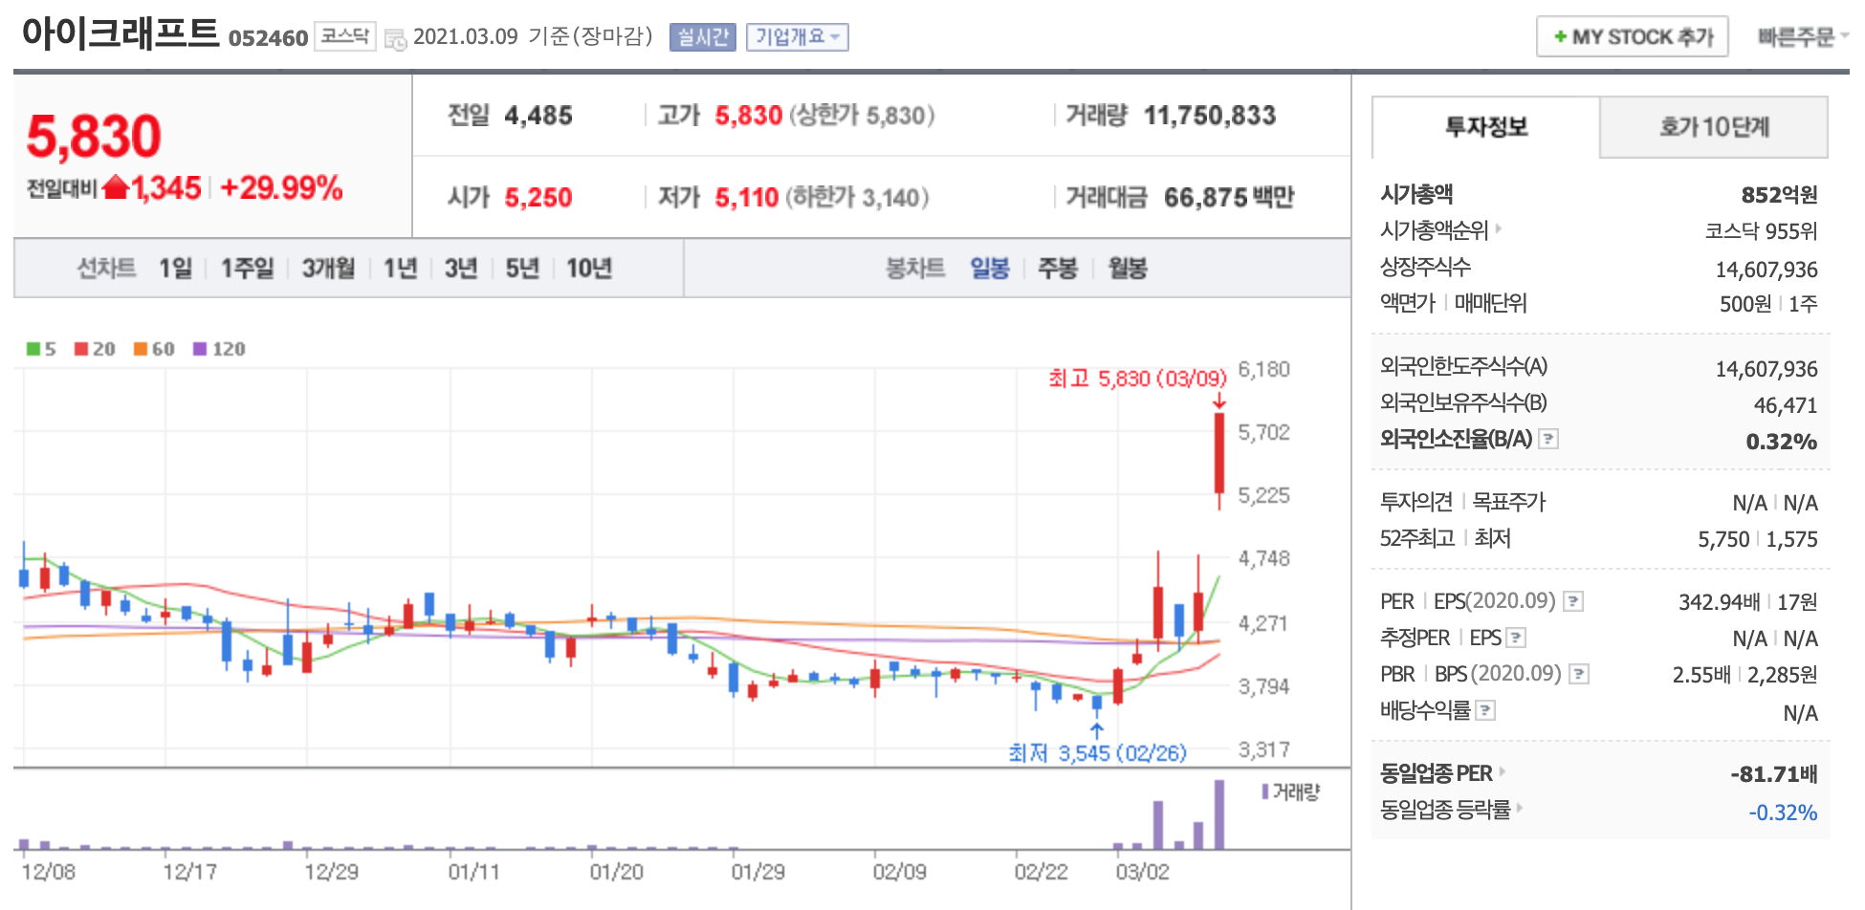Switch to the 투자정보 tab

pyautogui.click(x=1485, y=126)
